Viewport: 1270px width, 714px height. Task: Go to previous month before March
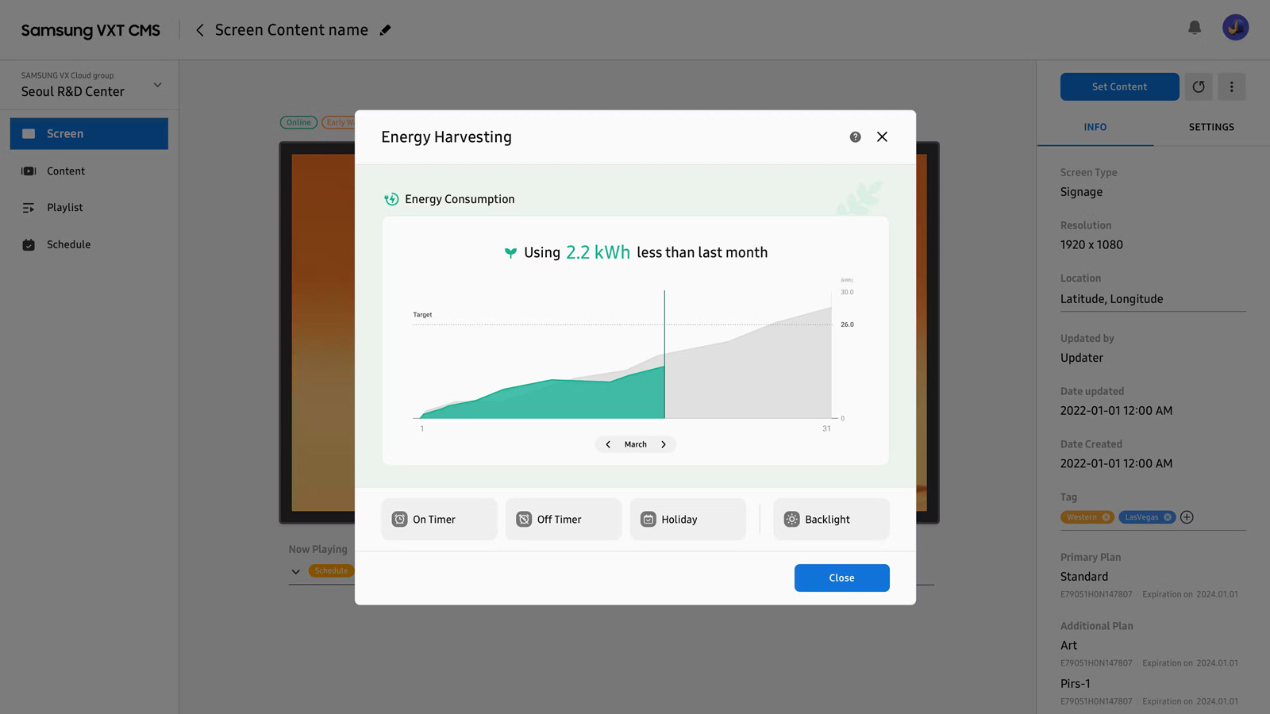(x=608, y=444)
